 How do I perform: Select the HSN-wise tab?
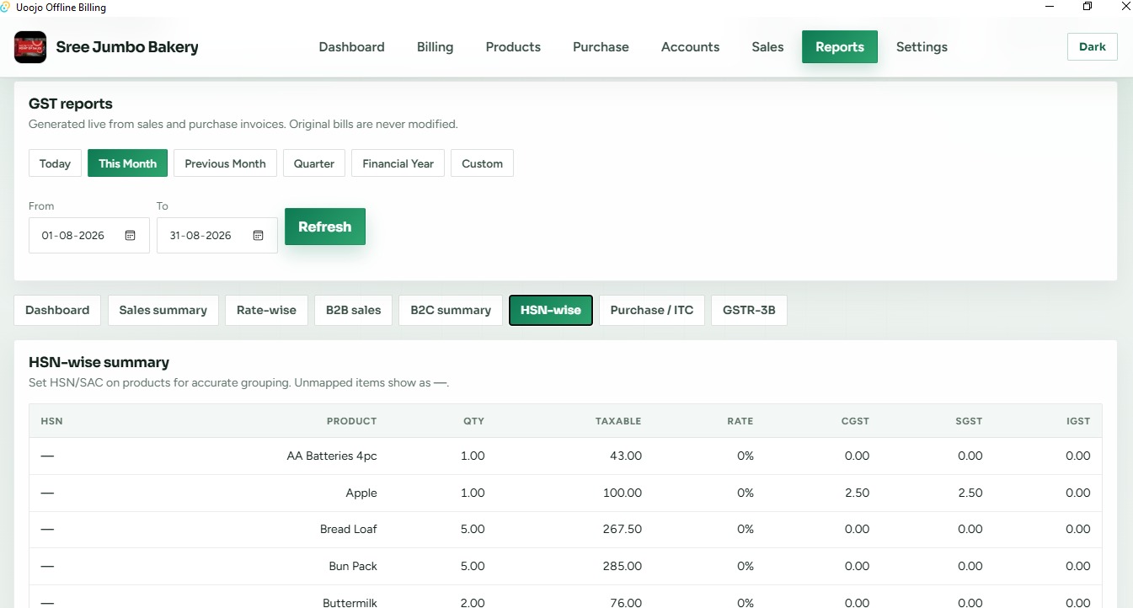pyautogui.click(x=551, y=310)
